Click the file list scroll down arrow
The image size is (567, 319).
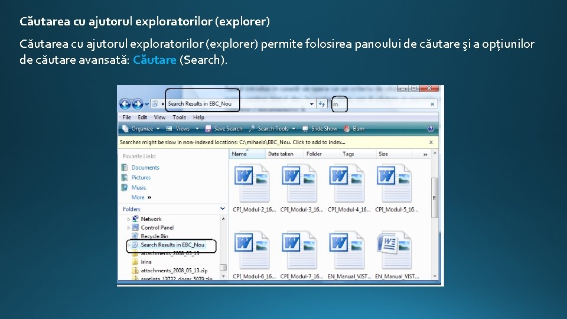[x=435, y=276]
